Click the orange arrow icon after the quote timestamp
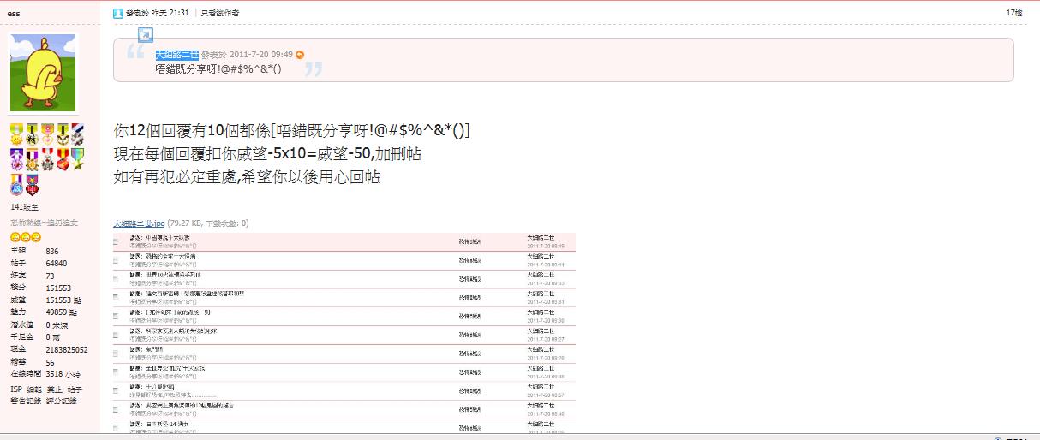This screenshot has width=1040, height=440. pyautogui.click(x=300, y=55)
